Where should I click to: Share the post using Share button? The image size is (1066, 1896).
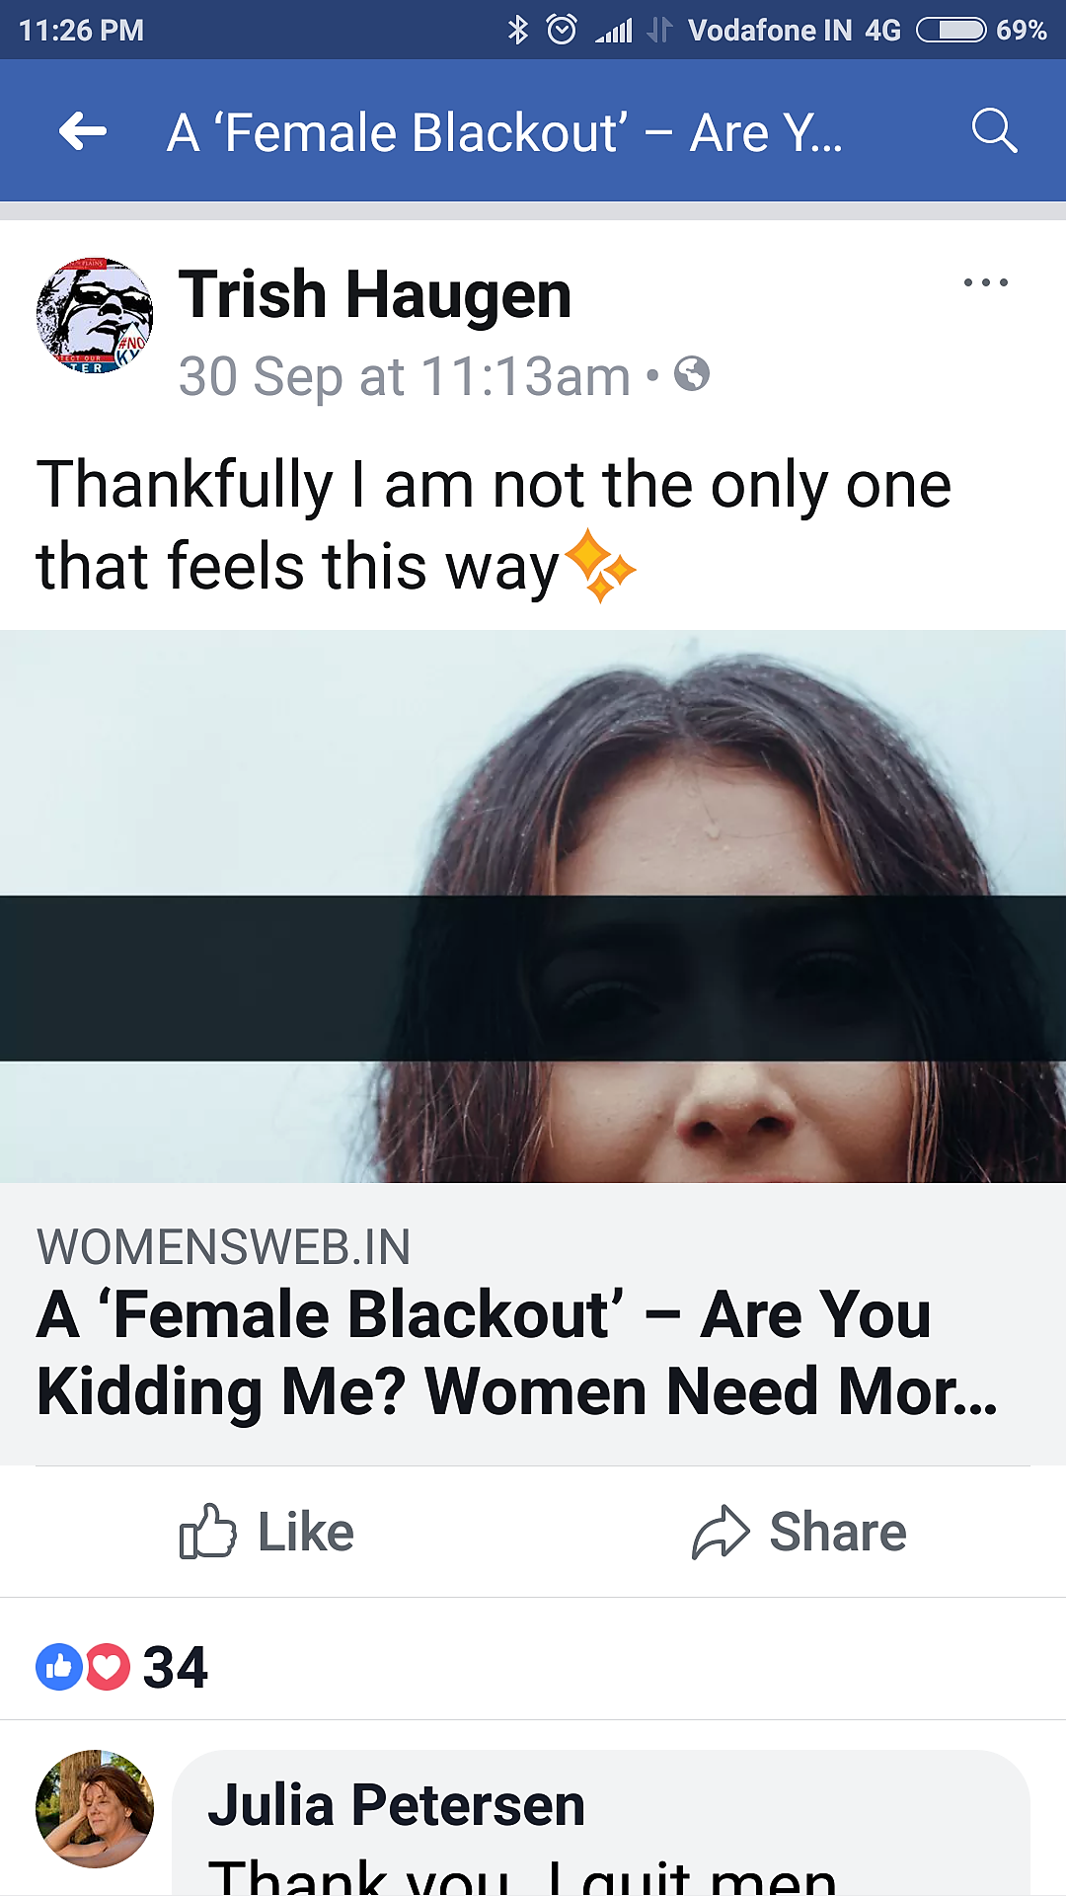(x=799, y=1532)
